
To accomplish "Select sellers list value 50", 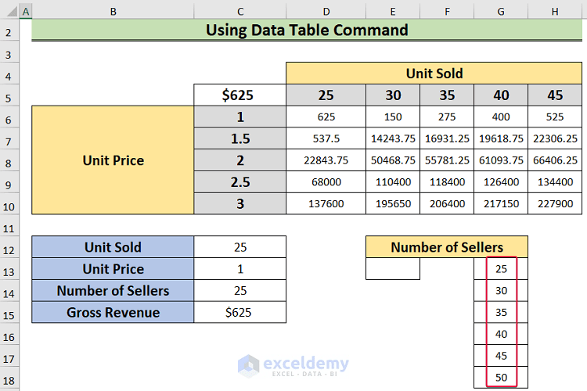I will click(501, 377).
